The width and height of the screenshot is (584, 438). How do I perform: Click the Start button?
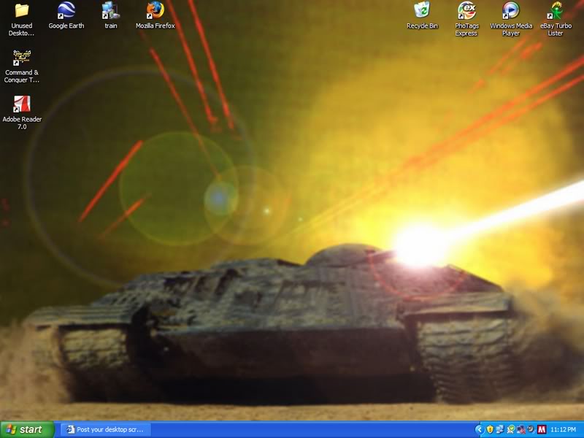27,429
